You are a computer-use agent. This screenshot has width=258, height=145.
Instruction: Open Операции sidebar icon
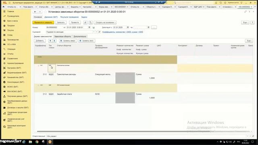pos(4,49)
